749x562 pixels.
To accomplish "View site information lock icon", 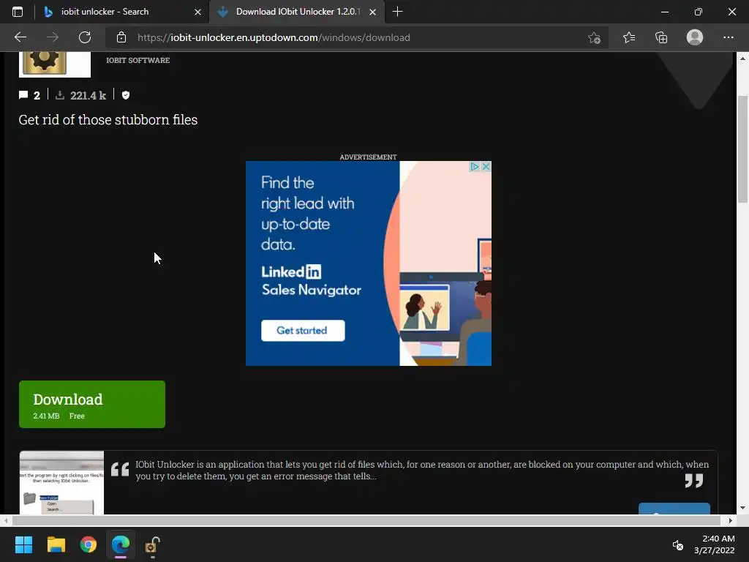I will pyautogui.click(x=121, y=37).
